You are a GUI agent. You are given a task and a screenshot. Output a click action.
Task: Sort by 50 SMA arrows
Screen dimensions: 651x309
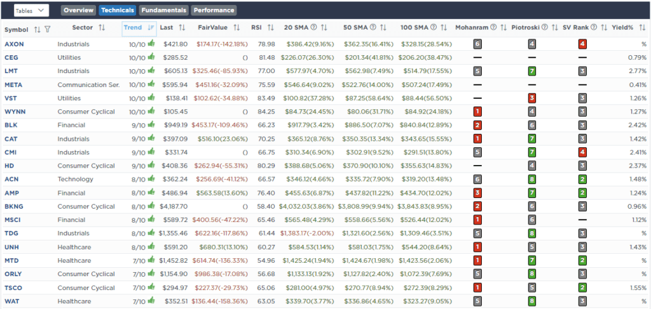coord(383,28)
